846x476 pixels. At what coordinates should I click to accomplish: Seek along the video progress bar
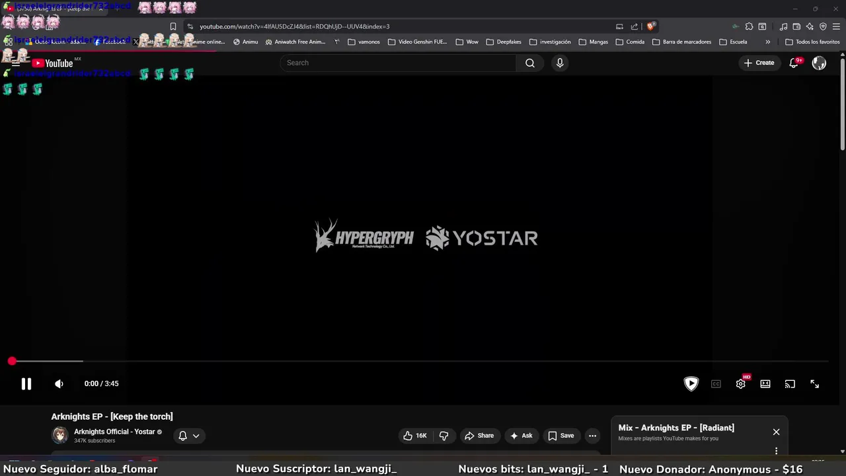point(420,361)
